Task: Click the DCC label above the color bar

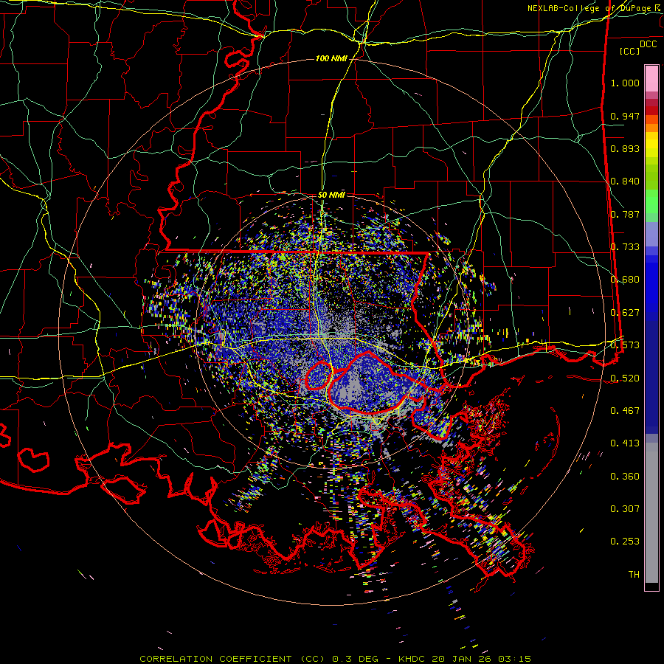Action: coord(648,44)
